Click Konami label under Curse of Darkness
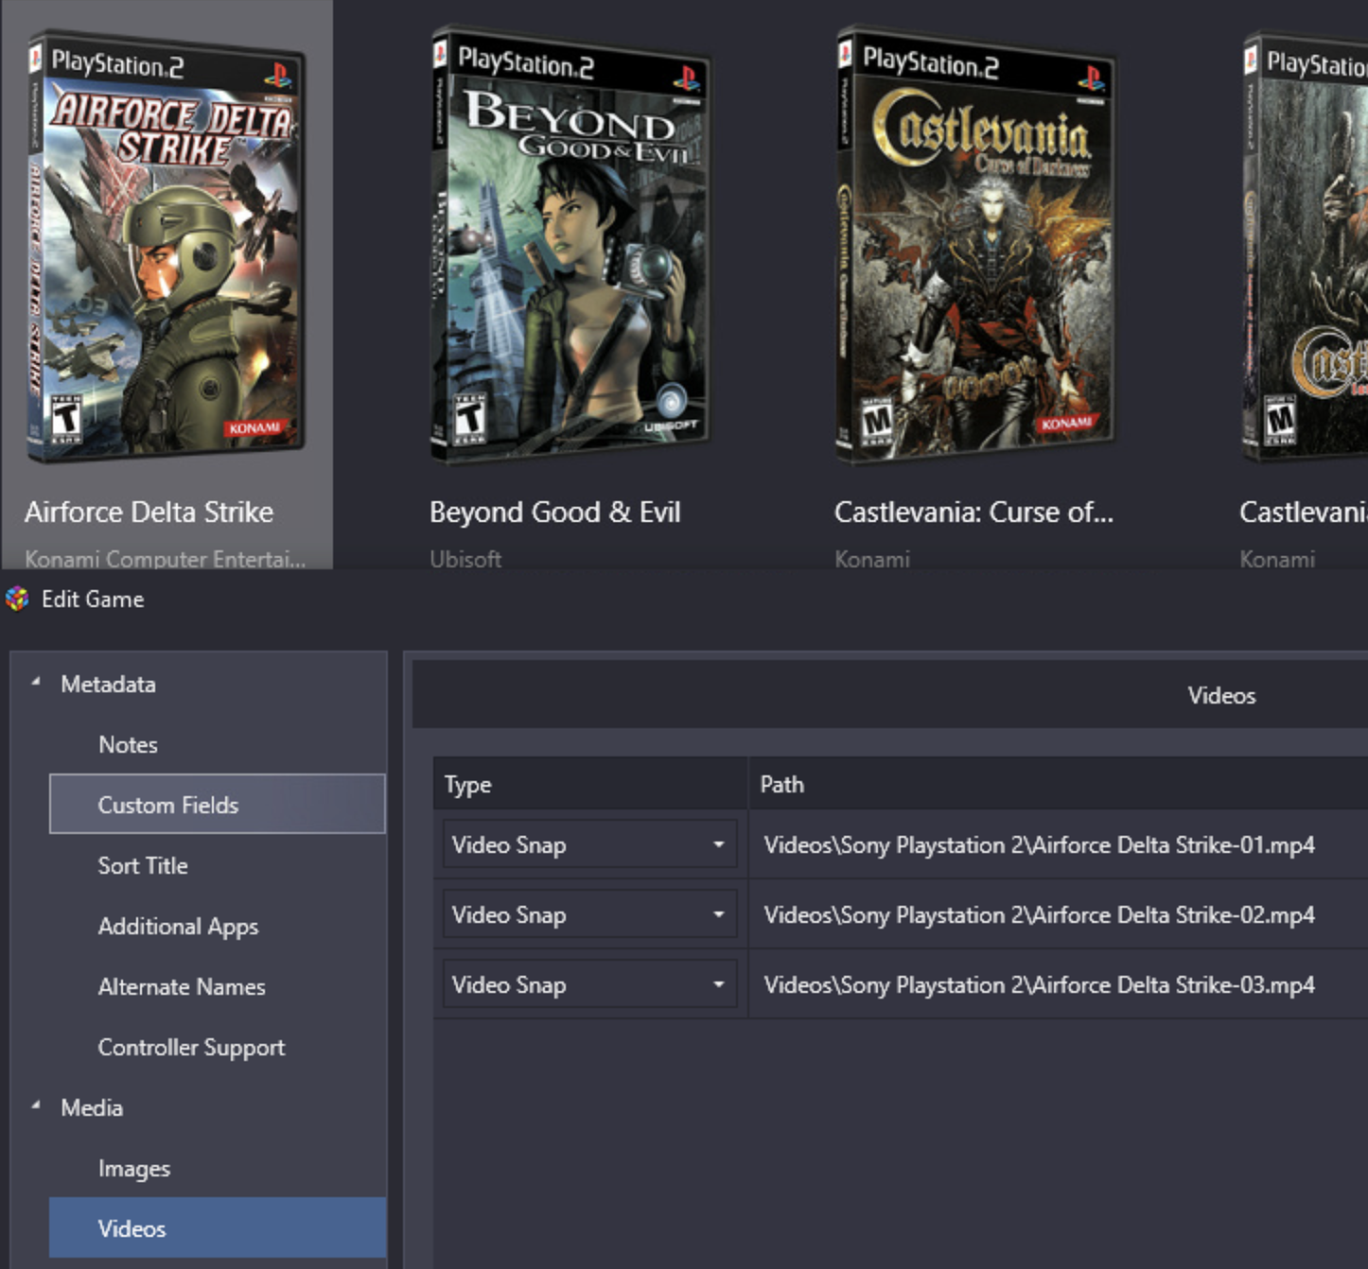This screenshot has width=1368, height=1269. [x=871, y=559]
